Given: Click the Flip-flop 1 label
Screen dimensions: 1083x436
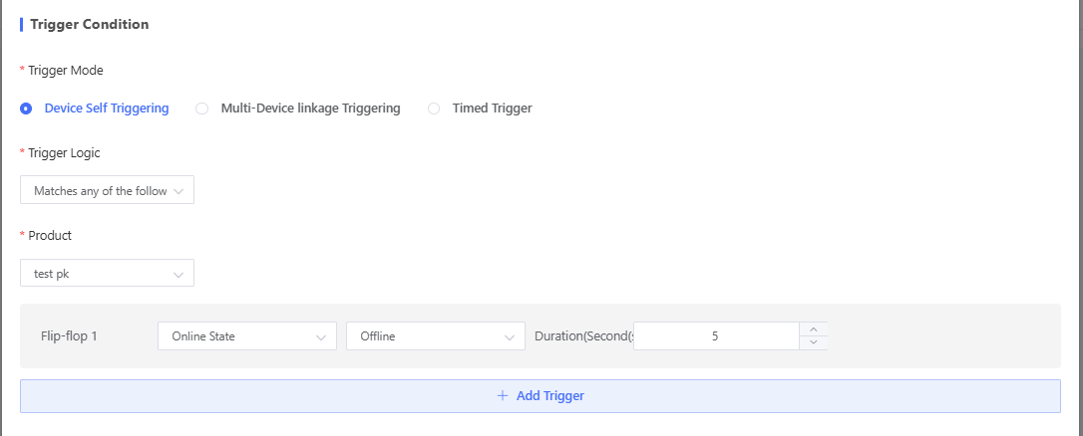Looking at the screenshot, I should (x=69, y=336).
